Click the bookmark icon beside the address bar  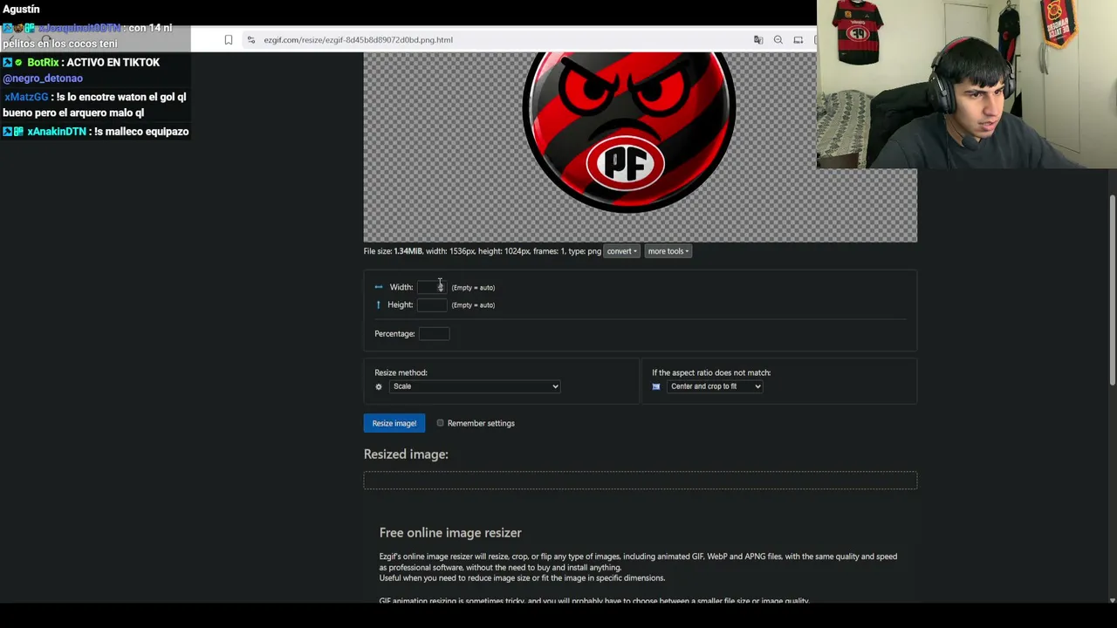coord(229,39)
